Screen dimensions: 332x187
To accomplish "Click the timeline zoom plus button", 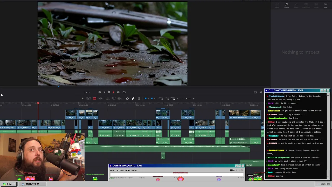I will click(193, 98).
